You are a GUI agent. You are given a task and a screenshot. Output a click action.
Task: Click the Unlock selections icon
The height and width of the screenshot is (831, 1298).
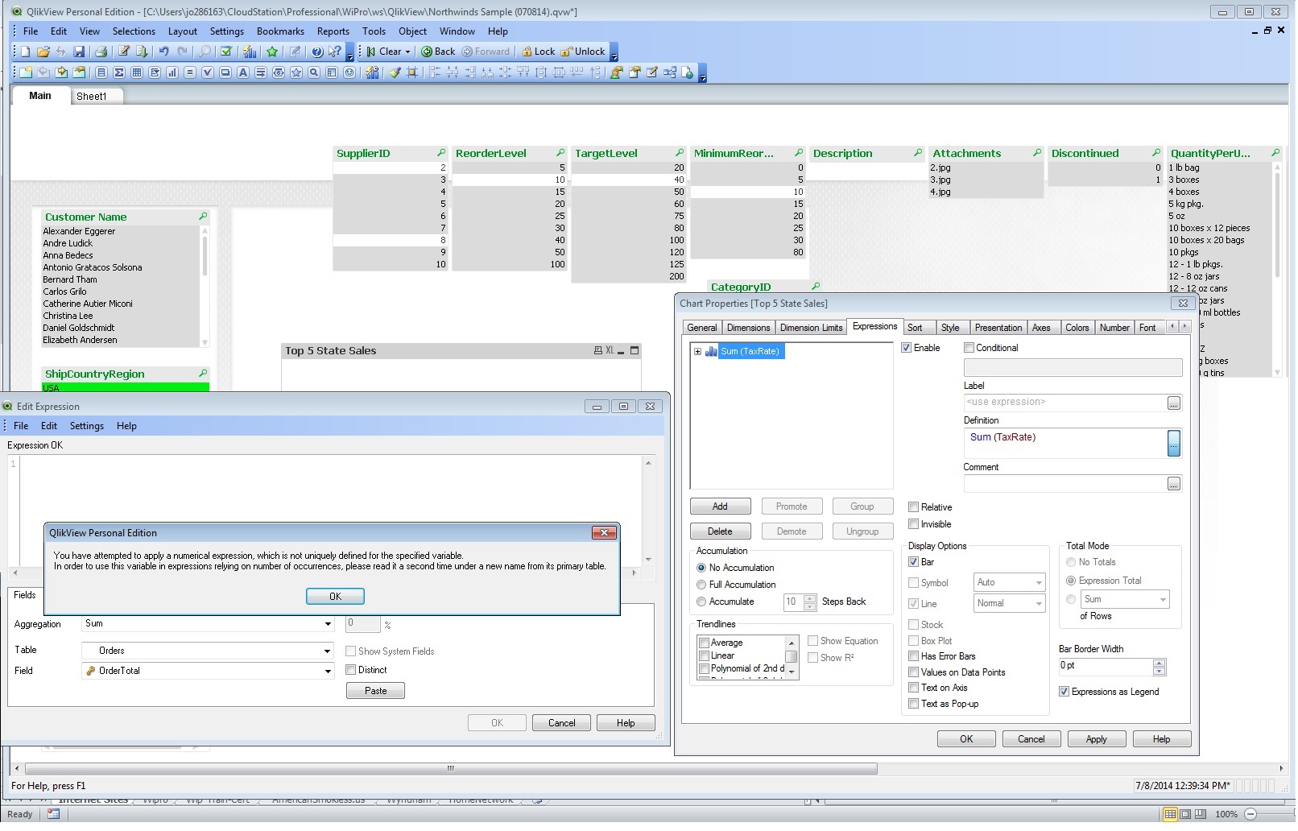pos(582,52)
